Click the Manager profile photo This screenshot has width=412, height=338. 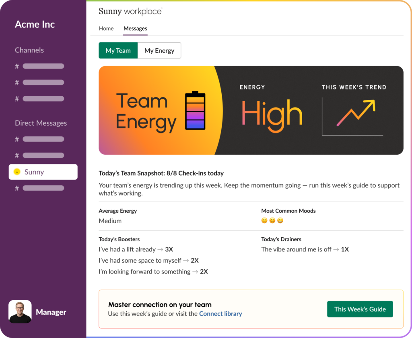click(x=20, y=311)
